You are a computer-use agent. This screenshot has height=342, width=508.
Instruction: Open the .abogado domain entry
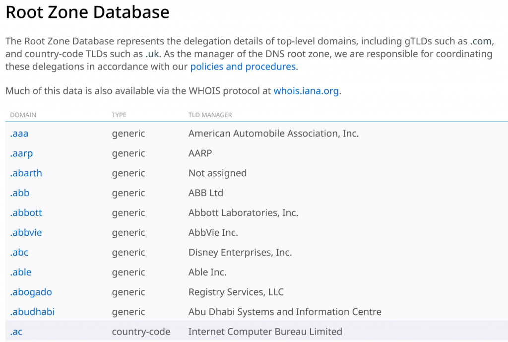click(31, 292)
